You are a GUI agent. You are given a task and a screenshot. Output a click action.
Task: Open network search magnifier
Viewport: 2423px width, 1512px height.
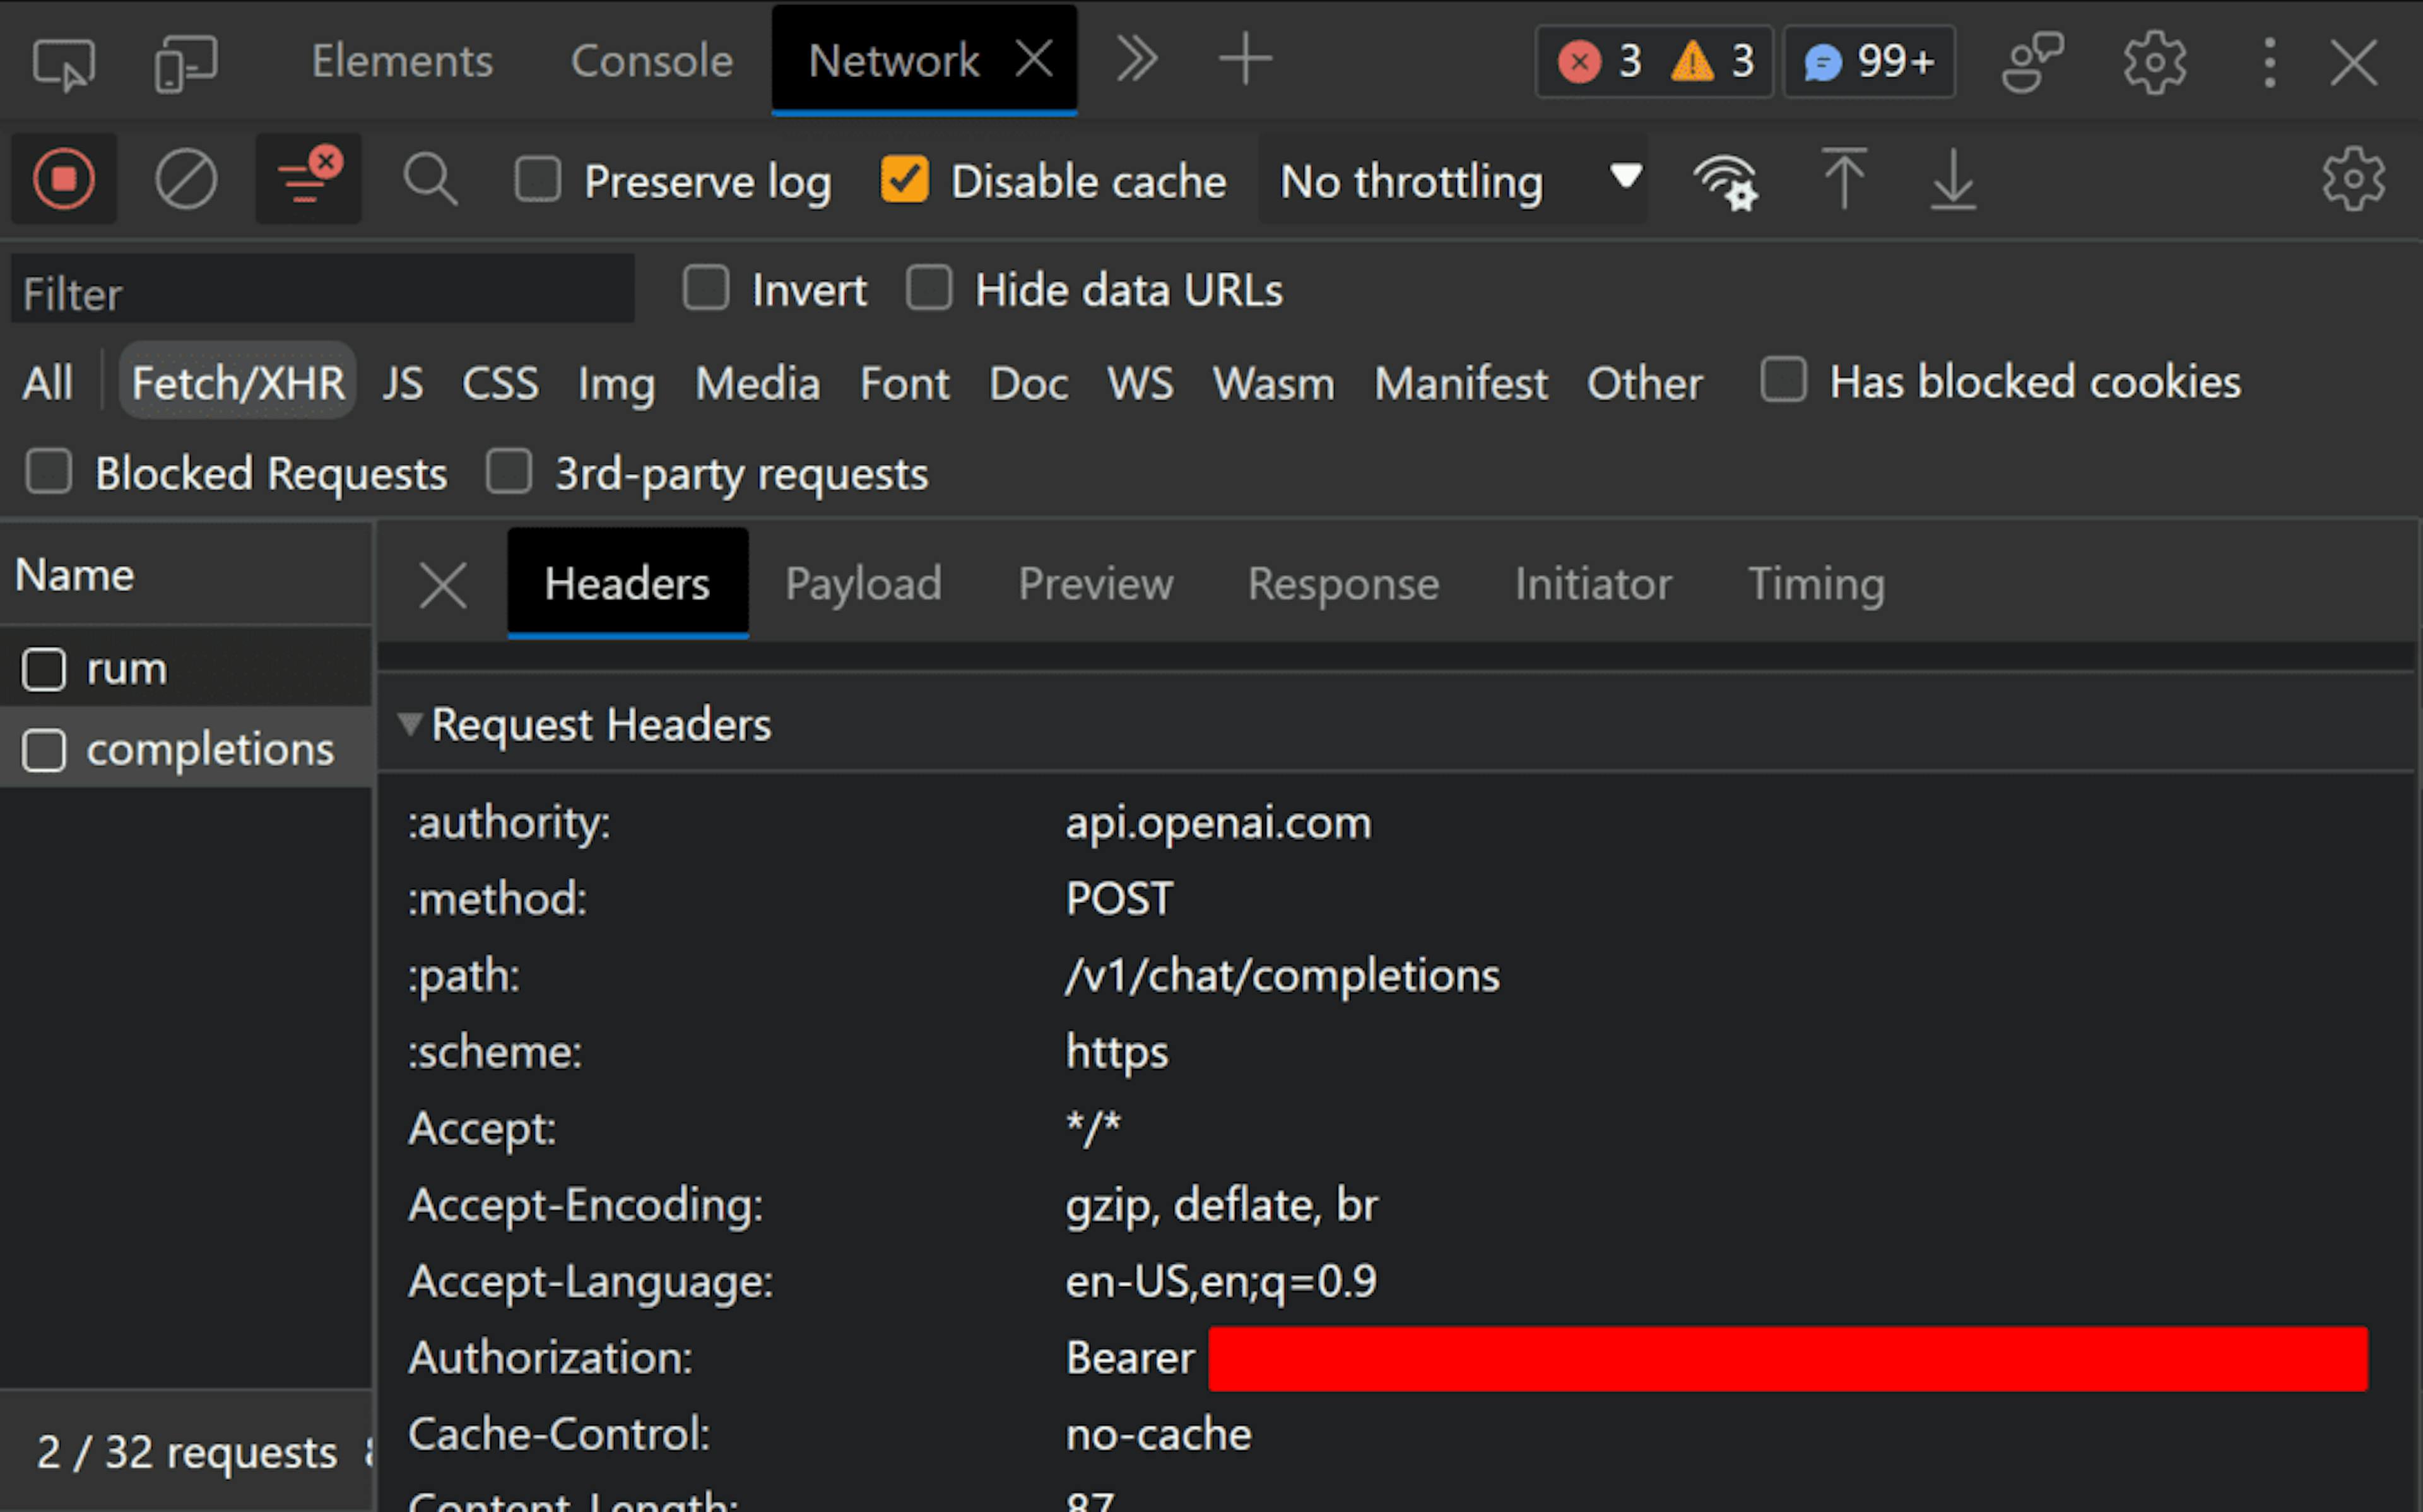pos(431,180)
